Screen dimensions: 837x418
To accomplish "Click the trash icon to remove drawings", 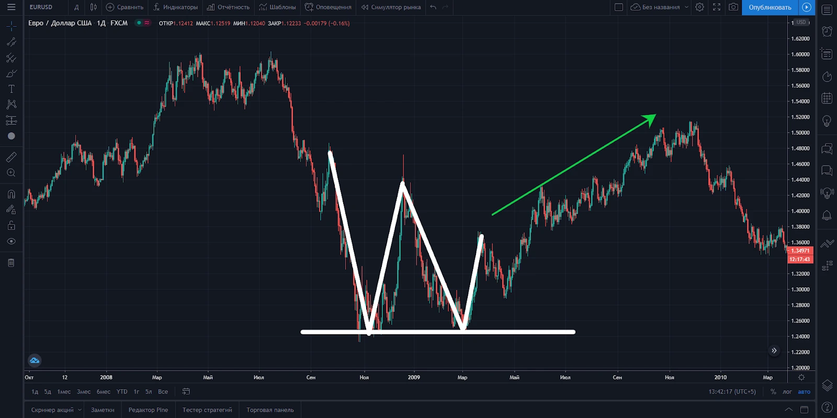I will point(11,263).
